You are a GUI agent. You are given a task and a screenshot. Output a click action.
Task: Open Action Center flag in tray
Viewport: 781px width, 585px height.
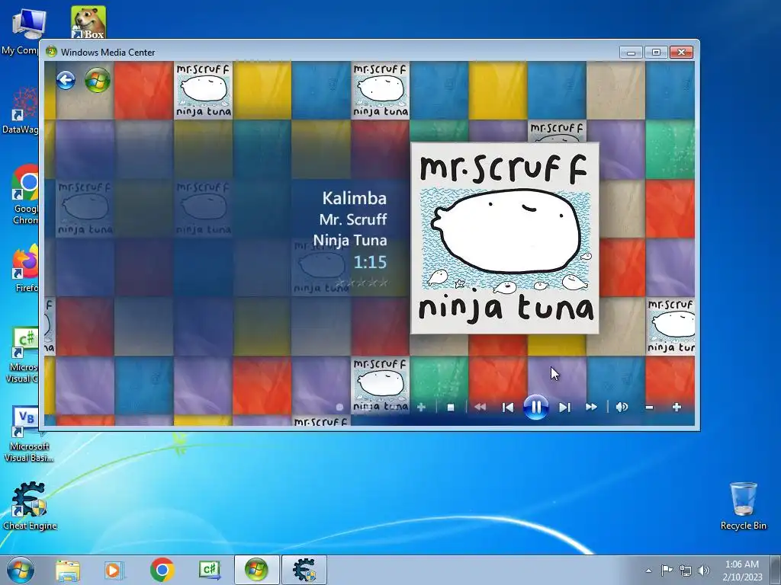(667, 570)
